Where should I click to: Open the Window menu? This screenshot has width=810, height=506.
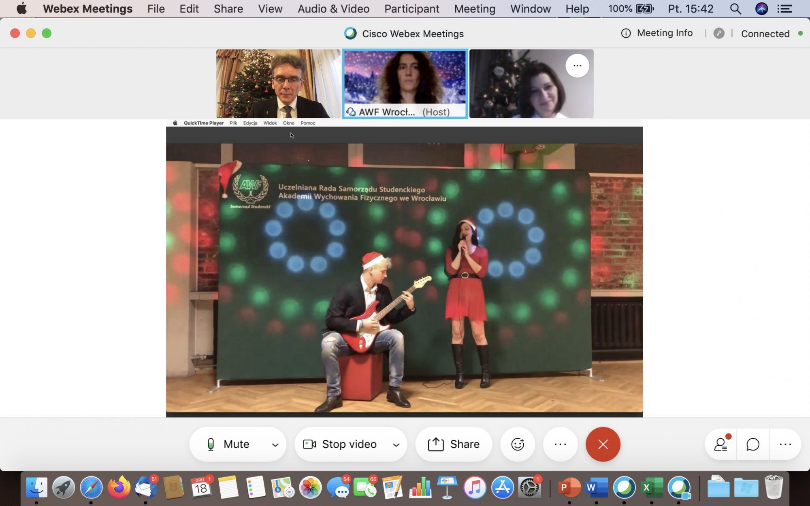tap(530, 9)
